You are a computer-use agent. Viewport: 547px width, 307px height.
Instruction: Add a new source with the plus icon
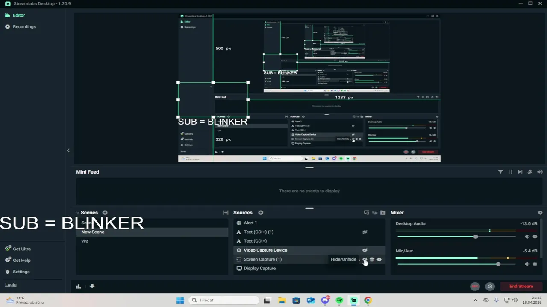coord(261,213)
